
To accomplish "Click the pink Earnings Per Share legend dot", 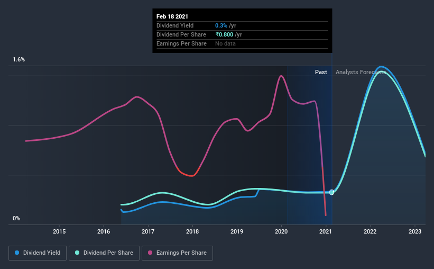I will (x=150, y=253).
